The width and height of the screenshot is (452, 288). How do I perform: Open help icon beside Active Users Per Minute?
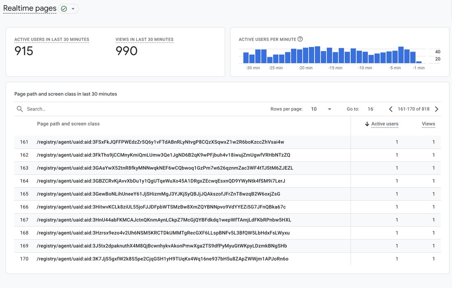point(300,39)
